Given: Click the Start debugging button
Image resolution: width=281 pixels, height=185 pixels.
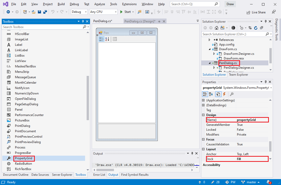Looking at the screenshot, I should 125,12.
